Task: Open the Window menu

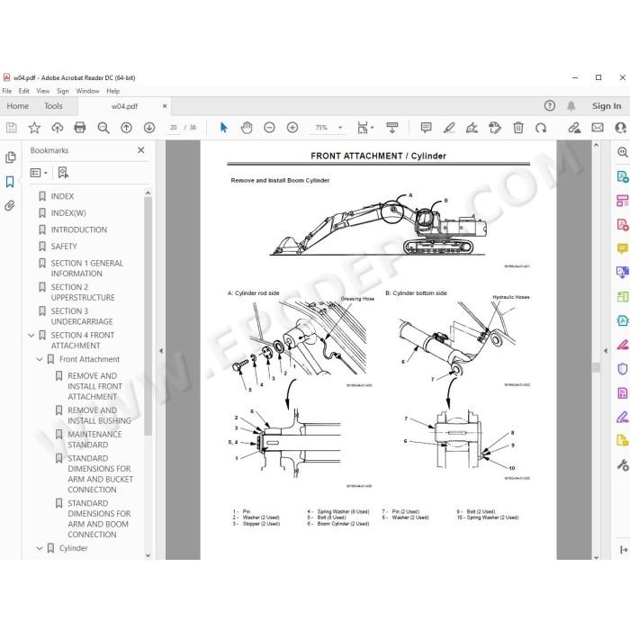Action: pos(87,91)
